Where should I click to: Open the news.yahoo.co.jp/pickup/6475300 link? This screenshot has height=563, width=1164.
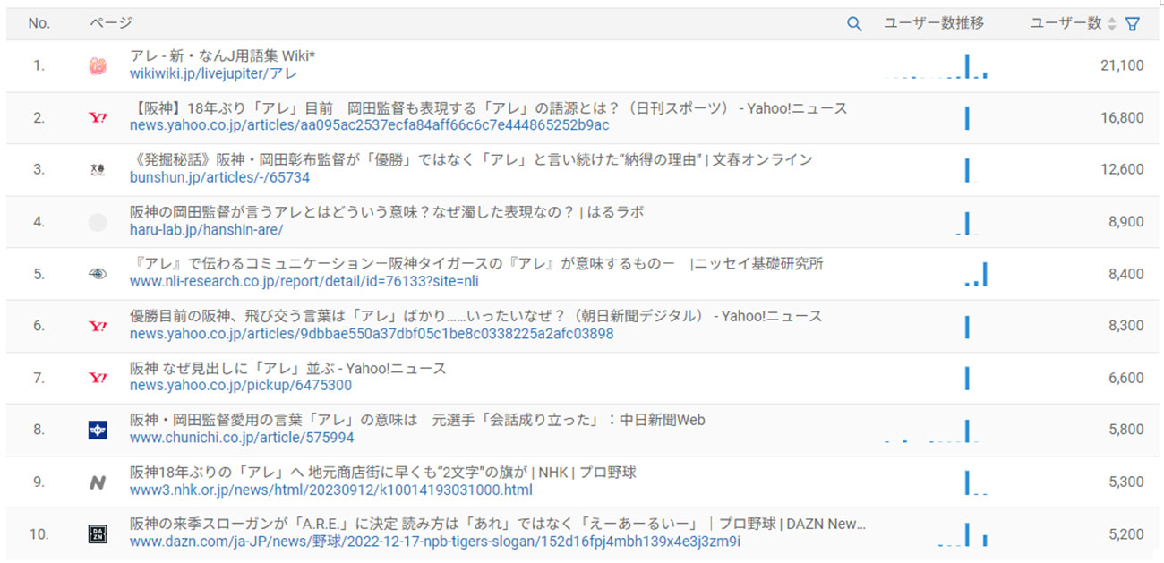pyautogui.click(x=240, y=386)
